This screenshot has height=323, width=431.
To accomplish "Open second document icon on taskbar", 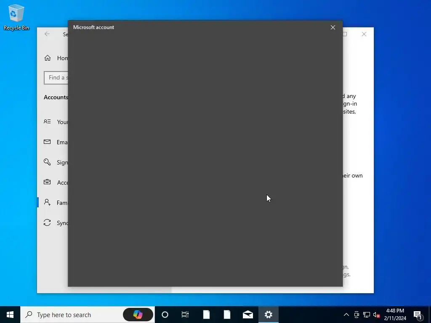I will pyautogui.click(x=227, y=315).
